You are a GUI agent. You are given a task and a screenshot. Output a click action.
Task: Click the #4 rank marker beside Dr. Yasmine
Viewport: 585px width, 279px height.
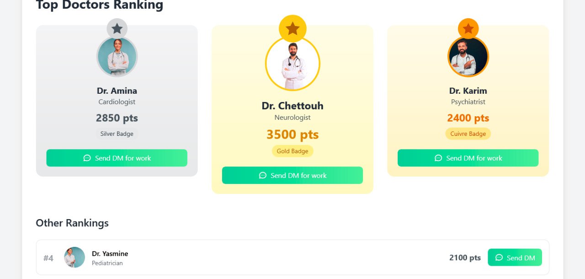click(x=48, y=258)
